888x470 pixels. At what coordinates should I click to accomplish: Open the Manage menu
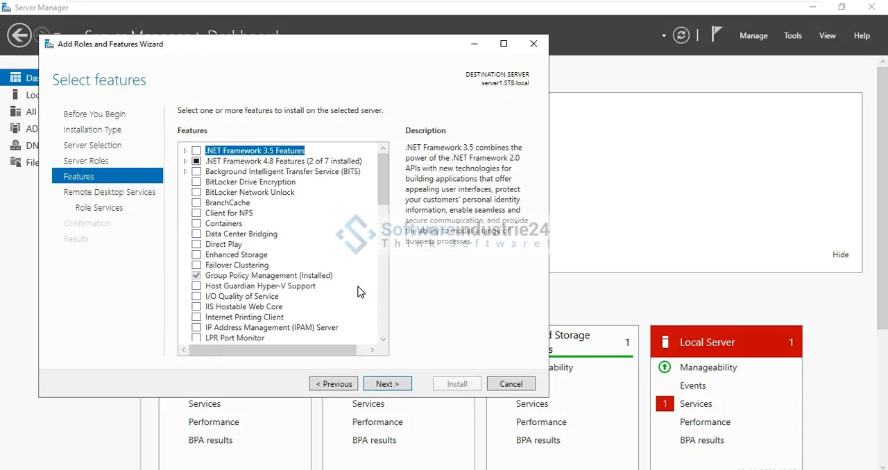(x=753, y=36)
